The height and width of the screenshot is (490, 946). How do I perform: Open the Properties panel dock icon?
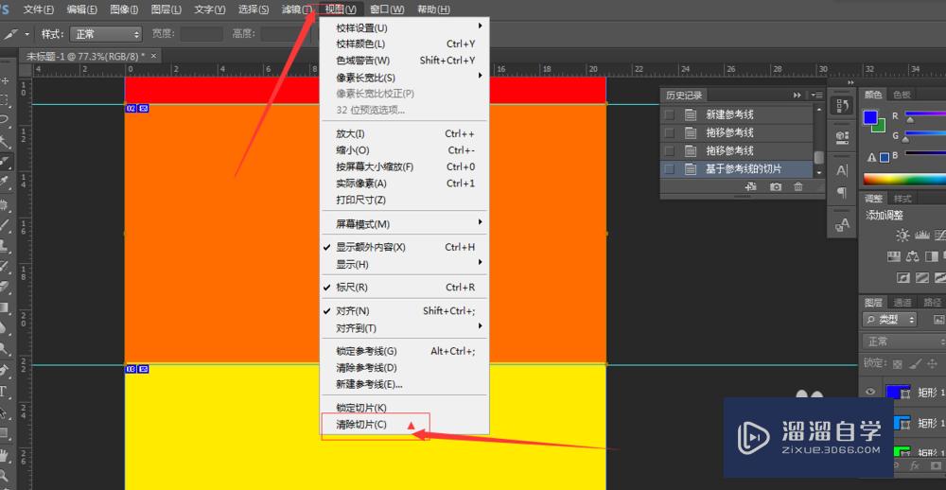[x=842, y=137]
